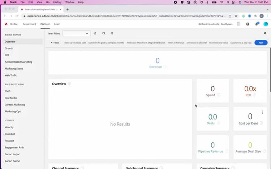Click the 'Dimension is Channel' filter

click(197, 43)
